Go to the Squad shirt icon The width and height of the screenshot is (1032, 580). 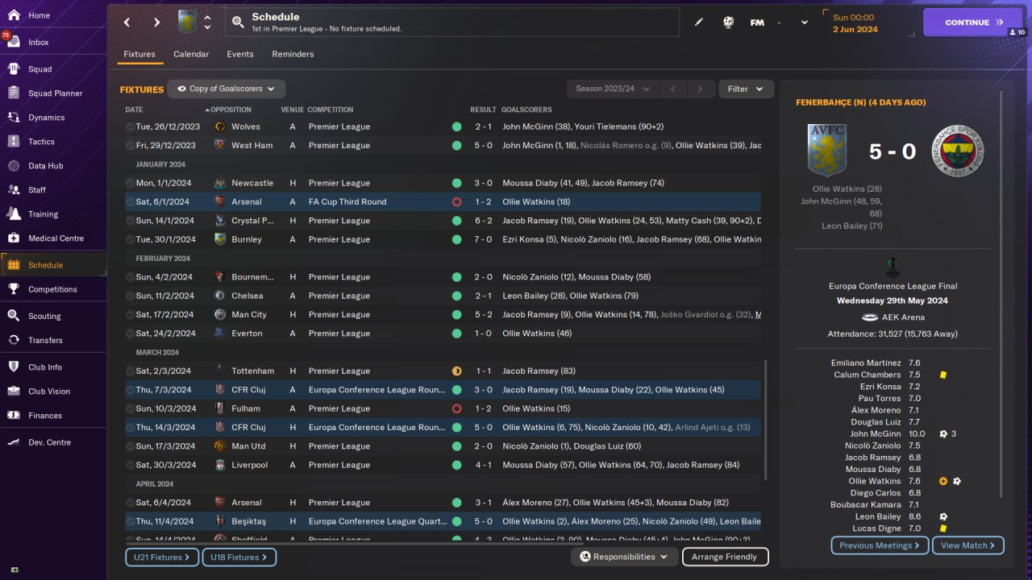pos(14,69)
